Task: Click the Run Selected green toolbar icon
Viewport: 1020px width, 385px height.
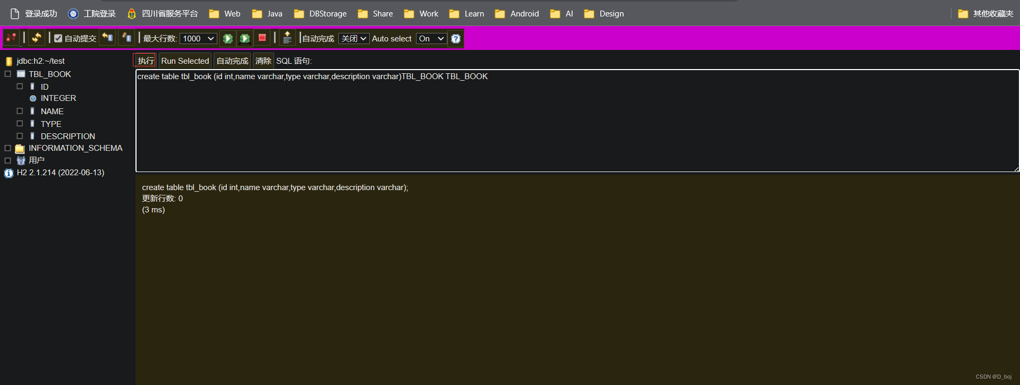Action: click(x=245, y=38)
